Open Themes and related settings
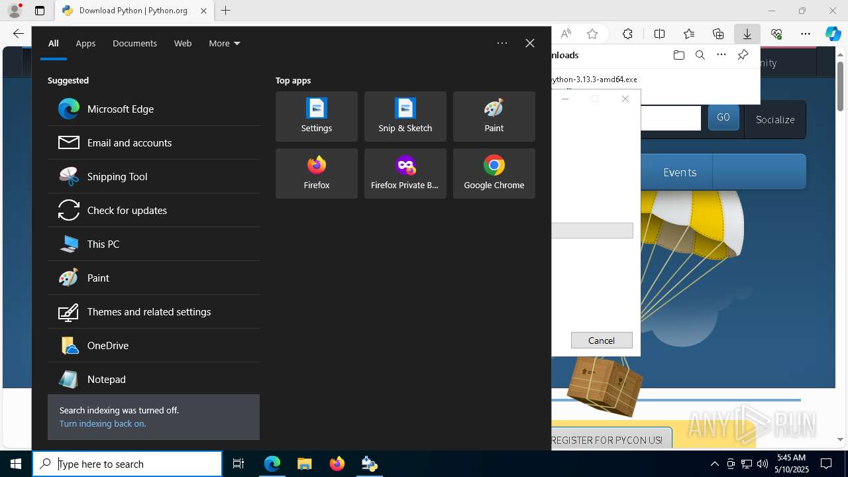848x477 pixels. coord(154,311)
